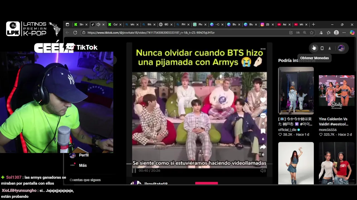357x200 pixels.
Task: Open the zoom magnifier icon in address bar
Action: [305, 32]
